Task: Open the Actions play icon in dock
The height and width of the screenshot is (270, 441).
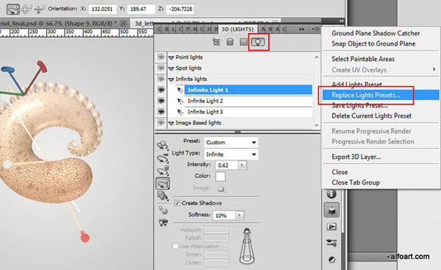Action: [x=331, y=227]
